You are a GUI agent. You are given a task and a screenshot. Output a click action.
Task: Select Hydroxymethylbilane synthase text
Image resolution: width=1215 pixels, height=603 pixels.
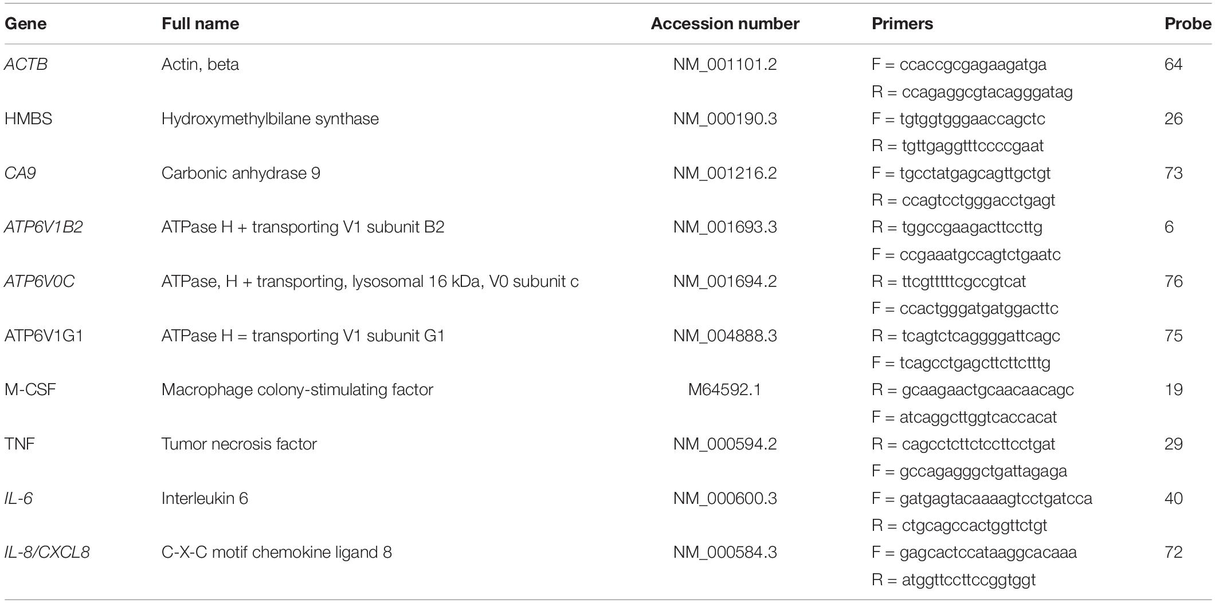tap(270, 119)
